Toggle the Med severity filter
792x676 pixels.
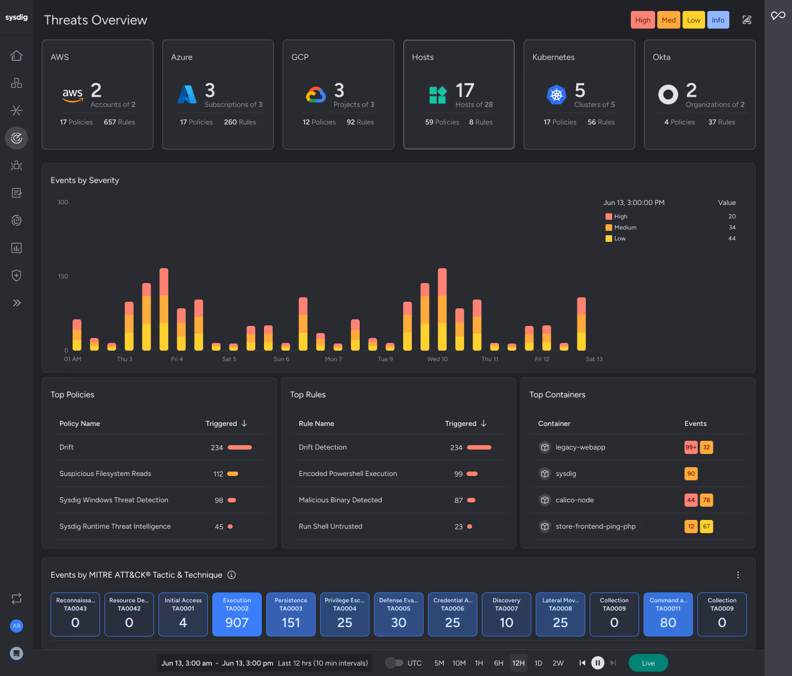click(x=669, y=20)
